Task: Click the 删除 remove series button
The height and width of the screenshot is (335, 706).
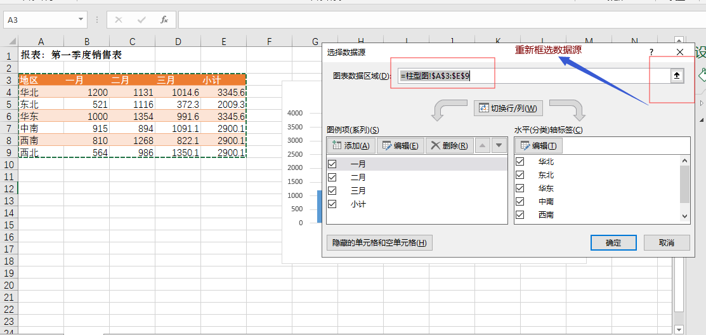Action: (449, 145)
